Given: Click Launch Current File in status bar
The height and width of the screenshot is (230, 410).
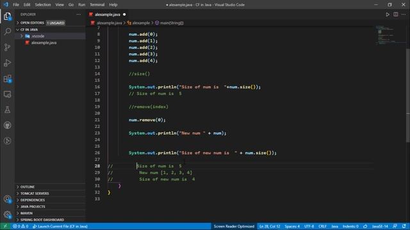Looking at the screenshot, I should pos(60,226).
